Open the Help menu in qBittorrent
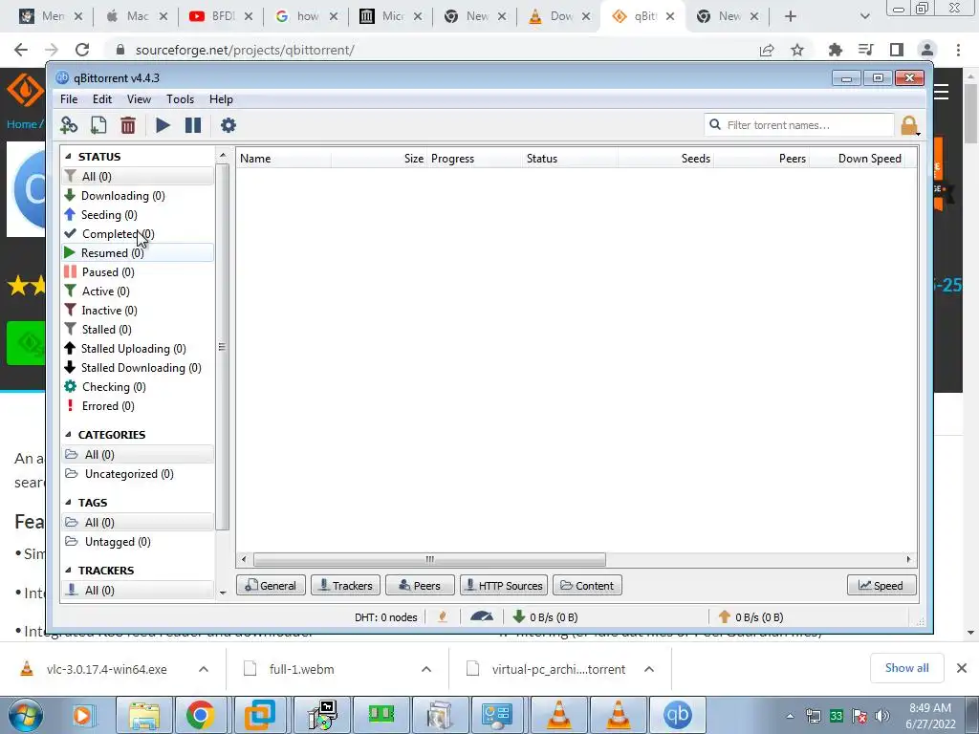The width and height of the screenshot is (979, 734). click(221, 99)
